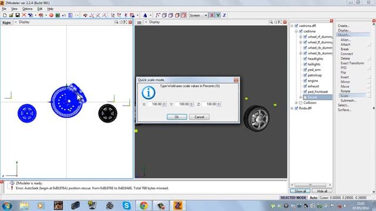Open Google Chrome from taskbar
This screenshot has height=211, width=376.
(x=143, y=206)
